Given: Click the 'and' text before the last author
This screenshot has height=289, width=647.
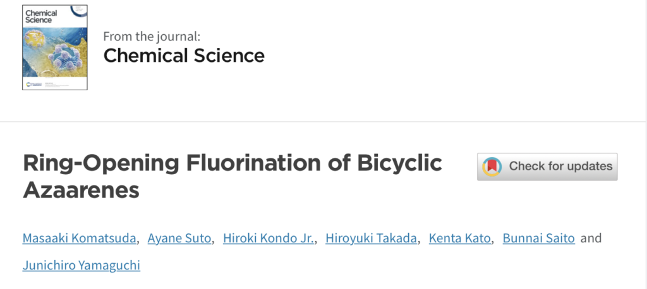Looking at the screenshot, I should (x=591, y=239).
